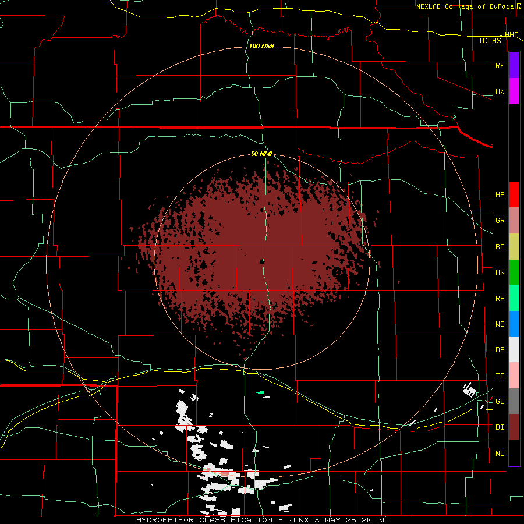Click the "RF" legend label

(500, 65)
